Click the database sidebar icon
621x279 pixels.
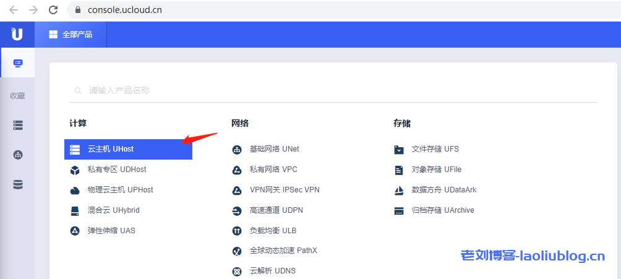click(17, 184)
